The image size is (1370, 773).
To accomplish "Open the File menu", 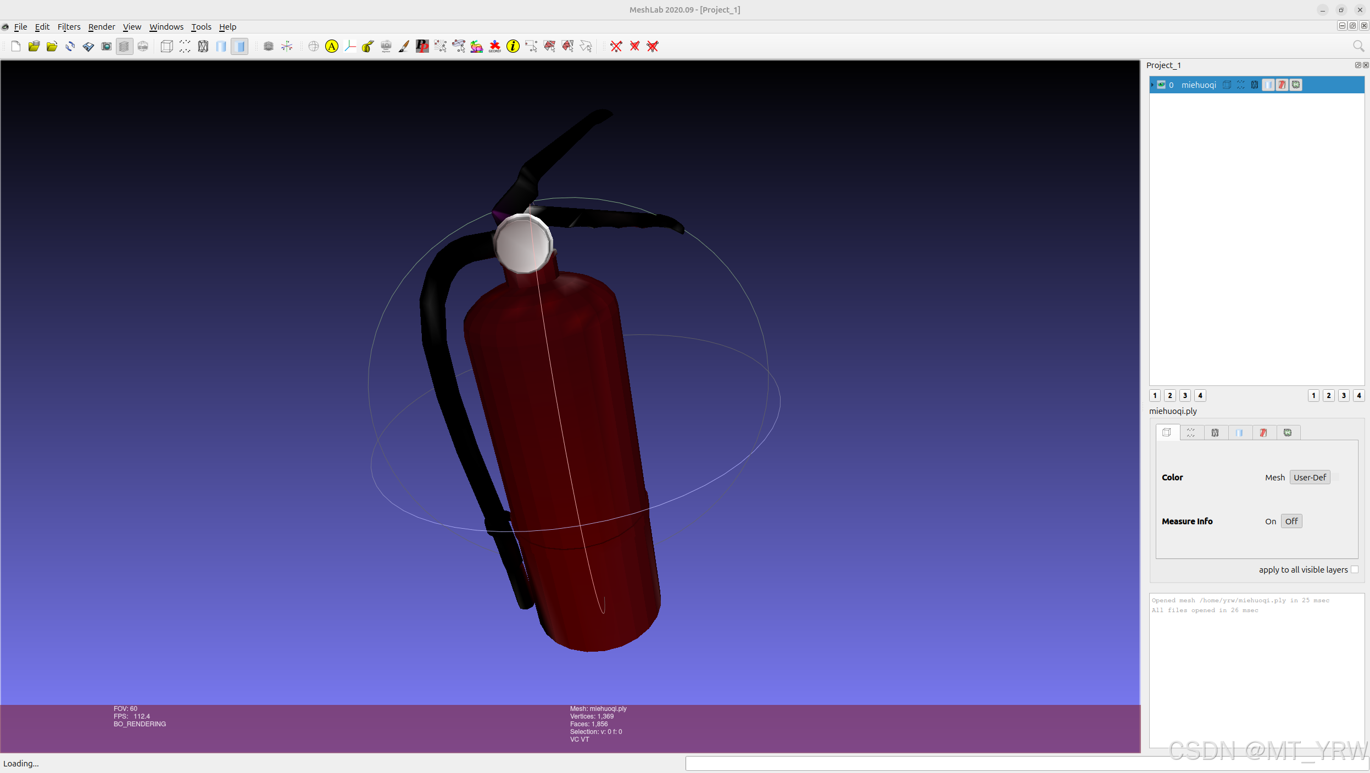I will tap(20, 27).
